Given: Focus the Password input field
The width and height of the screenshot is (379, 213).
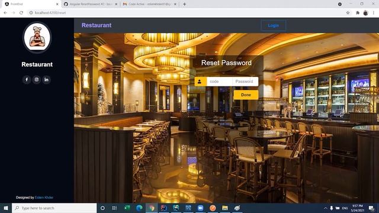Looking at the screenshot, I should 245,82.
